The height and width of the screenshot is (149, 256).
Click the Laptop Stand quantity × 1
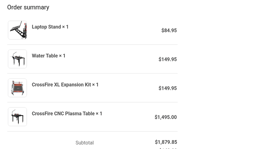(x=65, y=27)
